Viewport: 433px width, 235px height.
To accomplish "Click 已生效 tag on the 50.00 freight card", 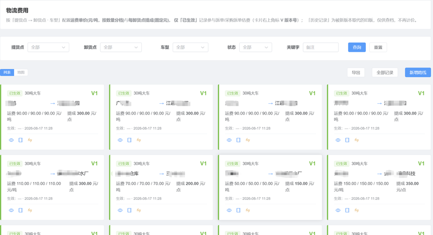I will 233,164.
